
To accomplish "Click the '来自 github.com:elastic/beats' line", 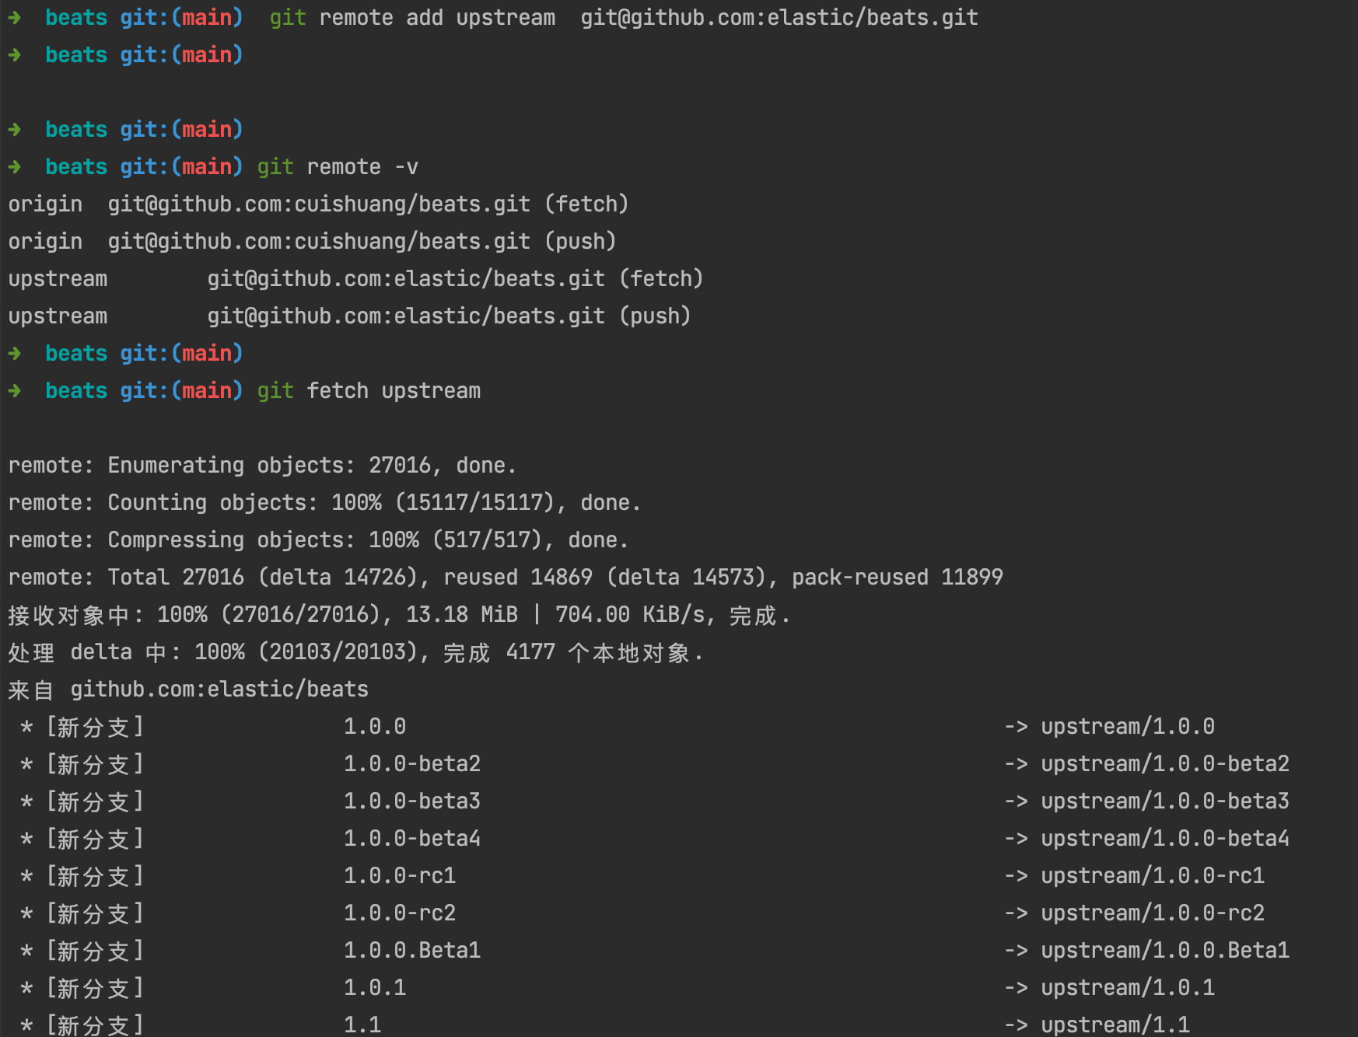I will (188, 690).
